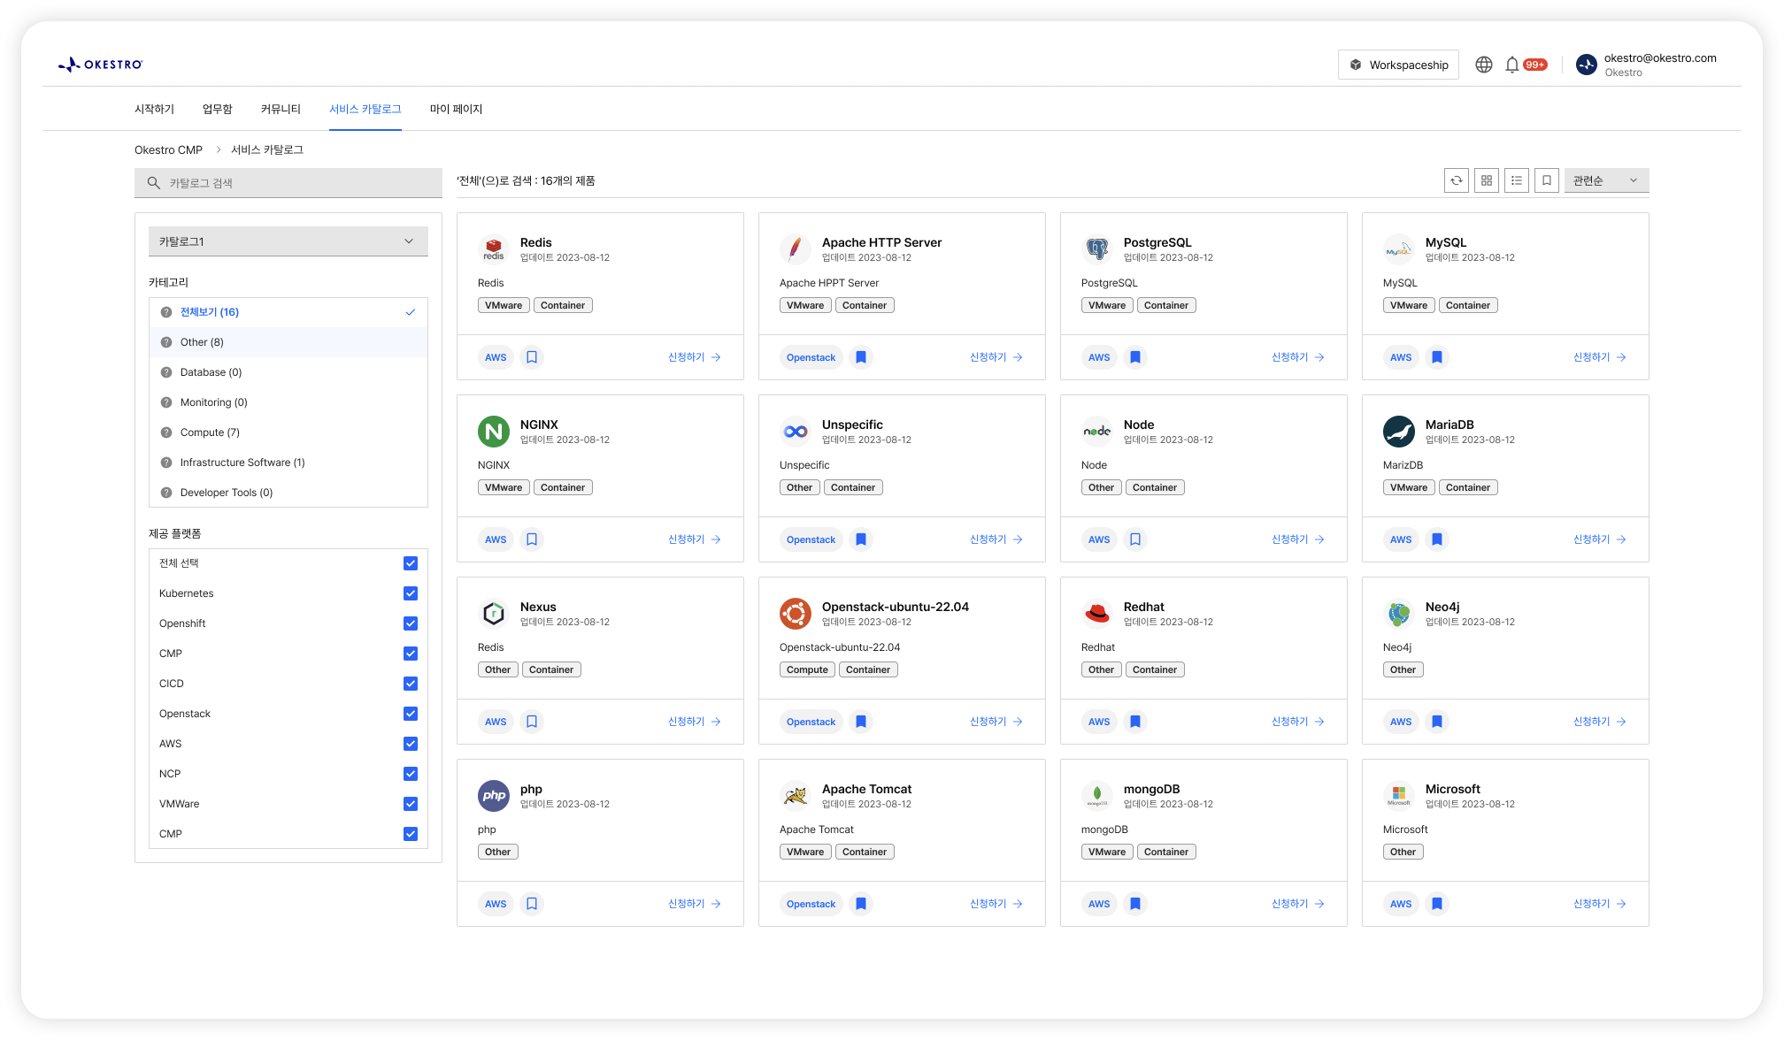Click the Okestro logo
Image resolution: width=1784 pixels, height=1040 pixels.
pyautogui.click(x=100, y=65)
